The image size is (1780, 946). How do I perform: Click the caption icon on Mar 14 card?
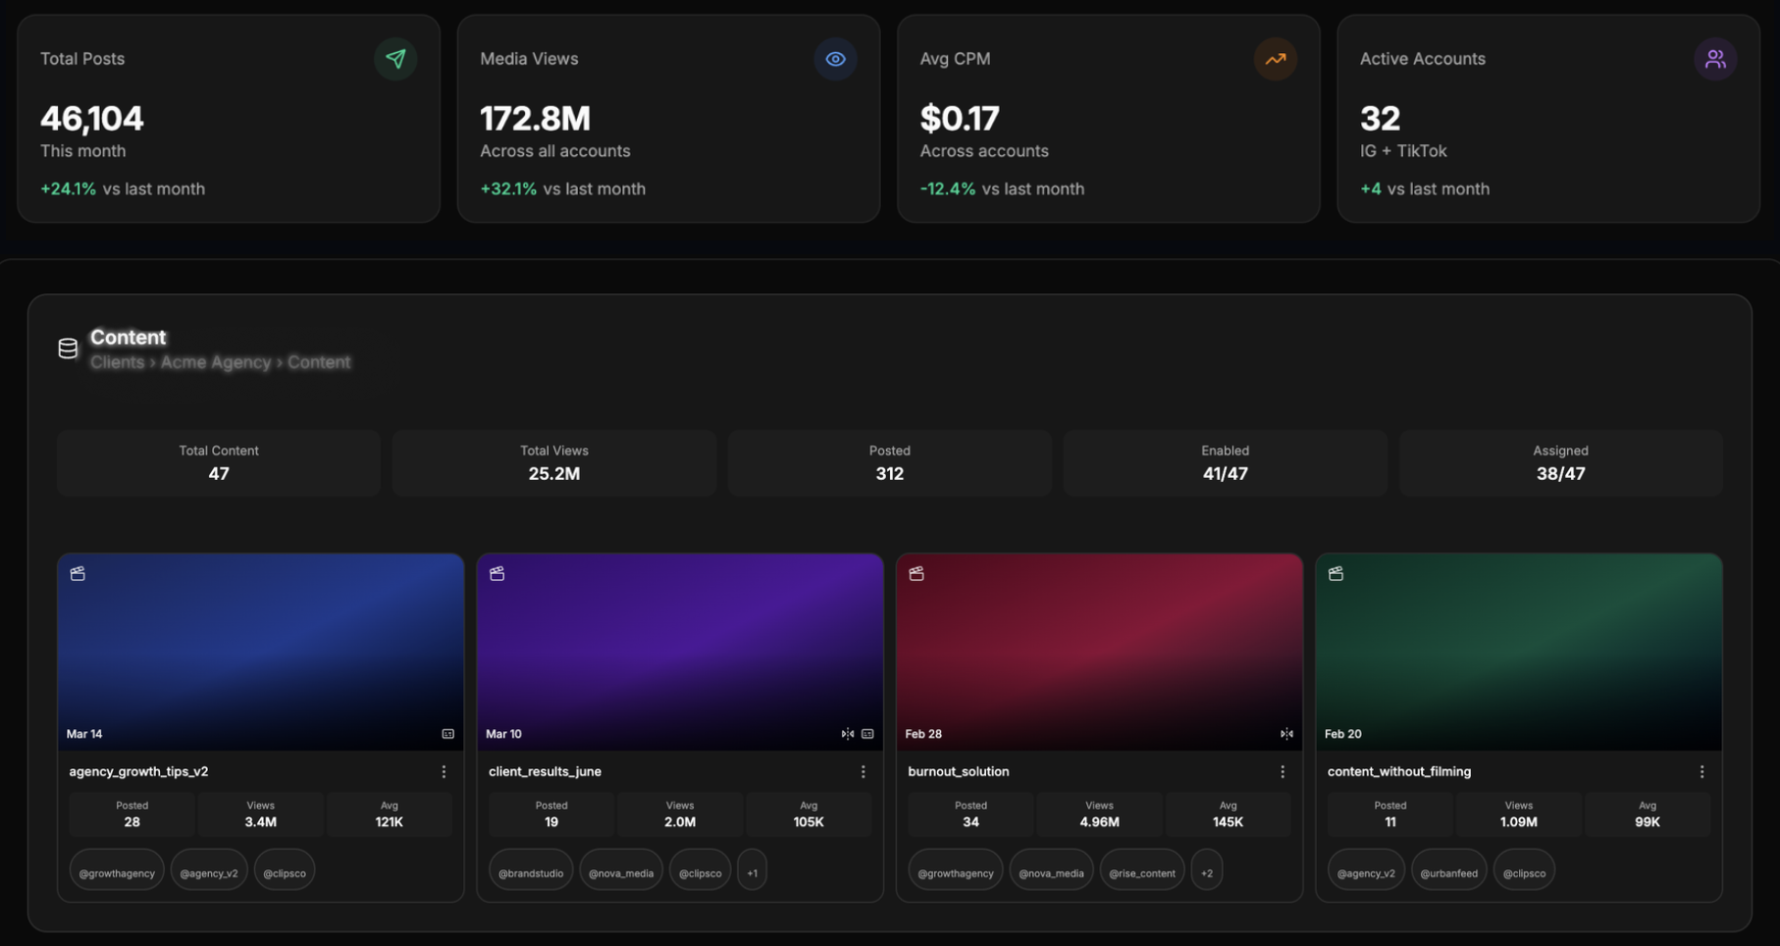pos(448,734)
